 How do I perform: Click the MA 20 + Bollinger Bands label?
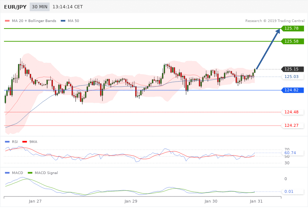[34, 21]
